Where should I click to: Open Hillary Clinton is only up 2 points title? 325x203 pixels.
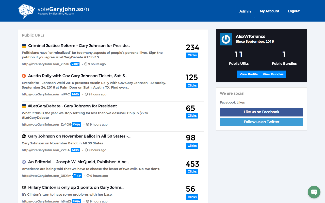coord(76,188)
